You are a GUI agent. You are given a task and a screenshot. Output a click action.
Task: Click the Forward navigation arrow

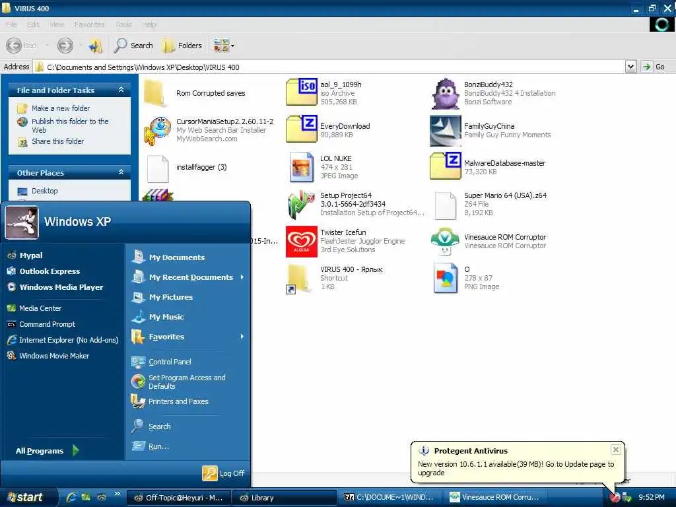(65, 46)
